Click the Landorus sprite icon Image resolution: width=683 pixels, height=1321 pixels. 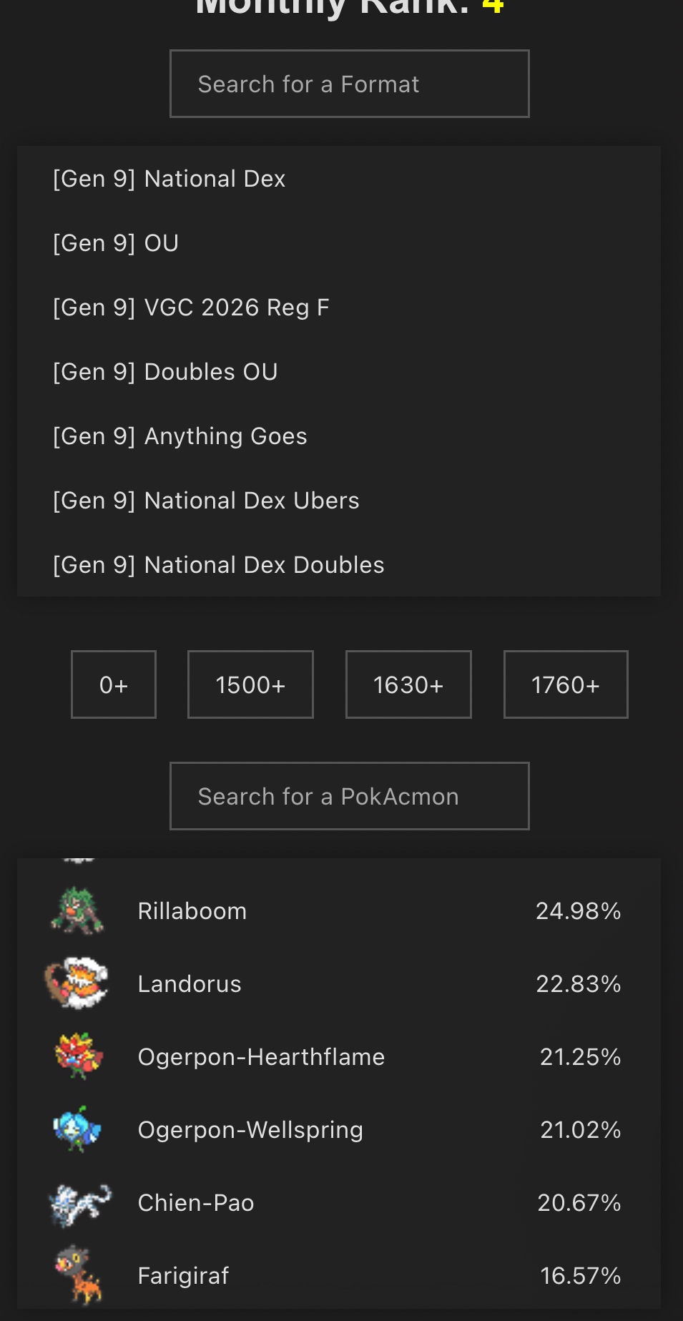coord(77,983)
